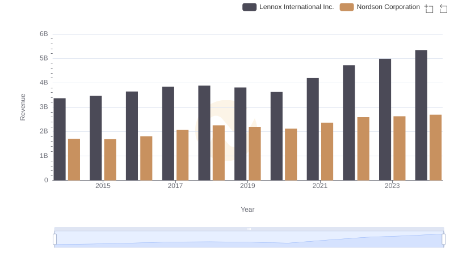Screen dimensions: 454x261
Task: Click the Lennox bar for 2017
Action: [168, 134]
